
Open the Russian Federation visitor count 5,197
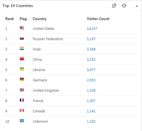coord(91,39)
